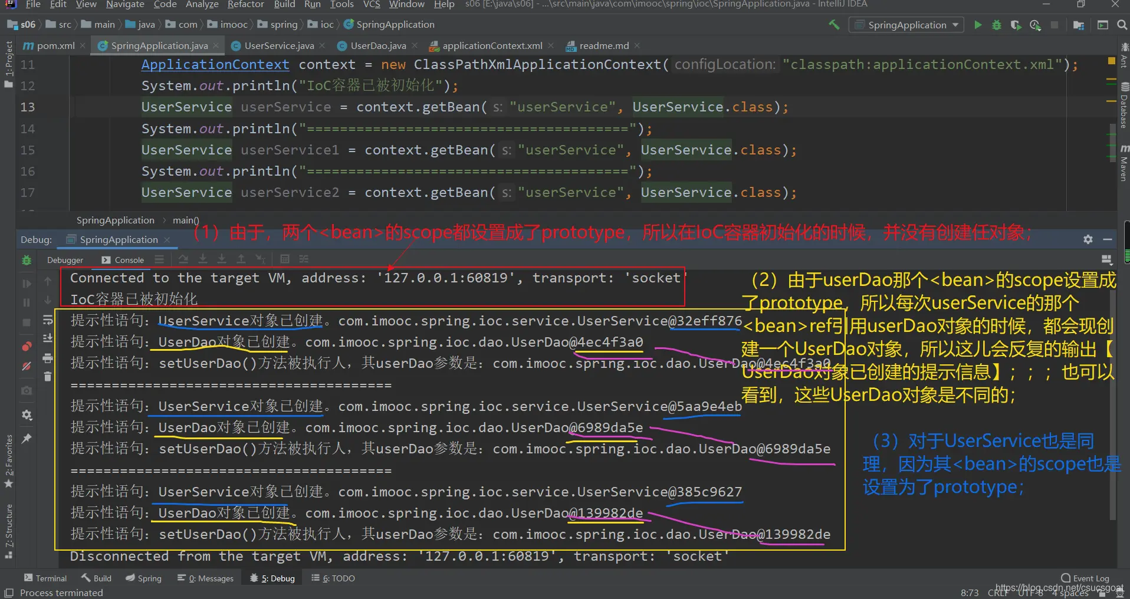Toggle soft-wrap in the console
This screenshot has width=1130, height=599.
pos(48,320)
